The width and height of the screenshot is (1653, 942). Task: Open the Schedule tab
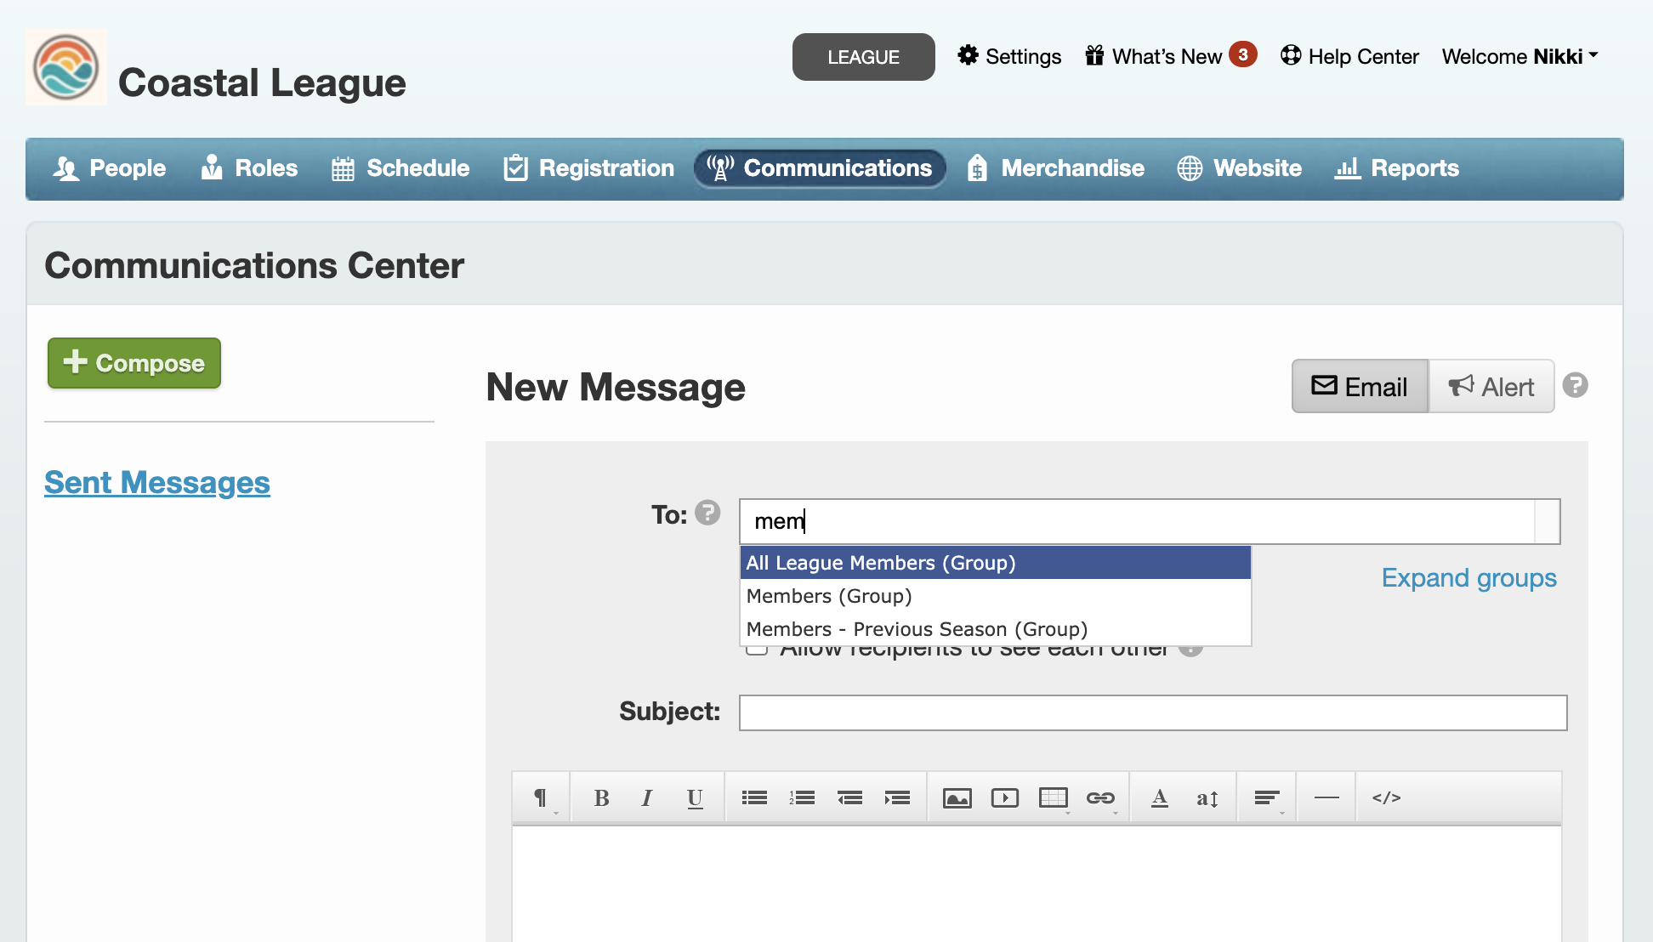[x=400, y=168]
